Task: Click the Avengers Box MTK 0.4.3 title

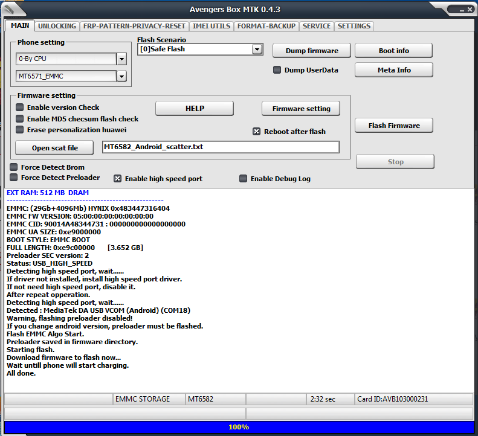Action: [x=234, y=10]
